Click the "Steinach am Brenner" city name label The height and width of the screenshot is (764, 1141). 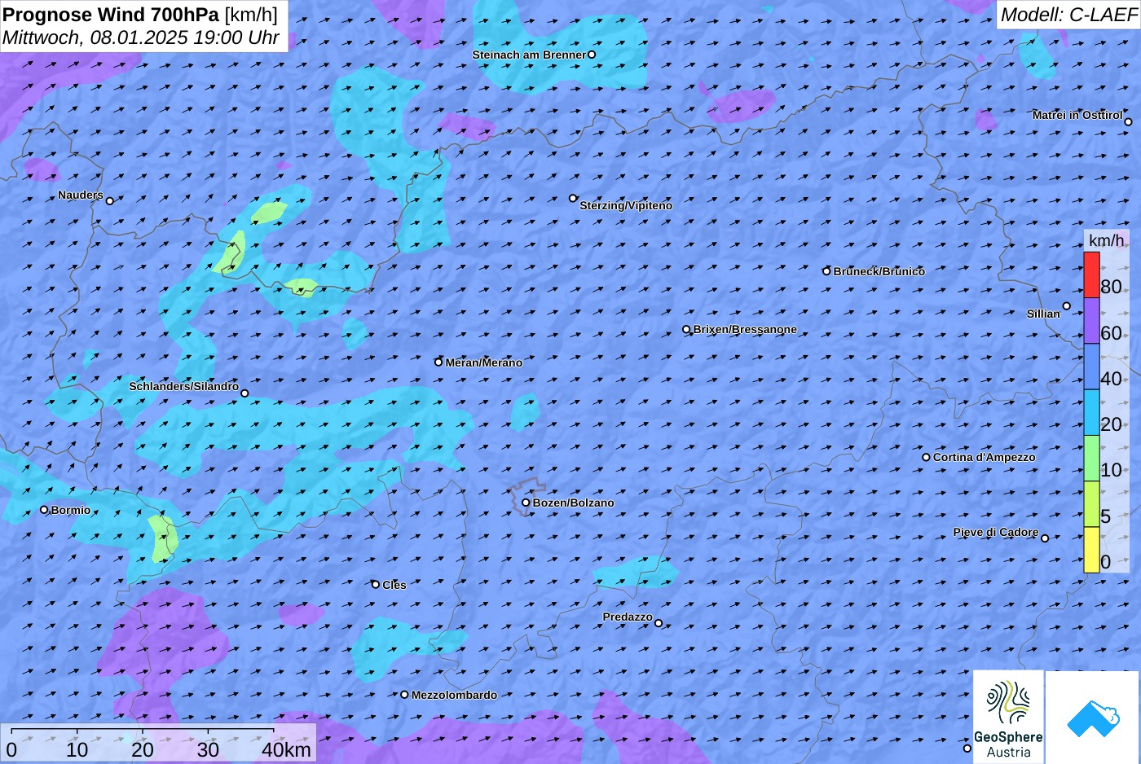point(529,55)
